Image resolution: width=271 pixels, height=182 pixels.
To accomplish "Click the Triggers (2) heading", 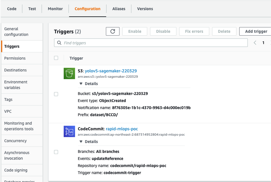I will [x=67, y=32].
